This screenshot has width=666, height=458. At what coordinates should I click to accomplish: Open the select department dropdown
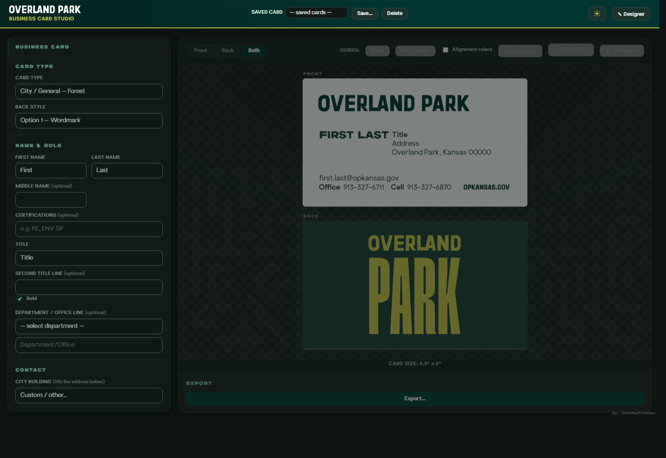[x=89, y=326]
